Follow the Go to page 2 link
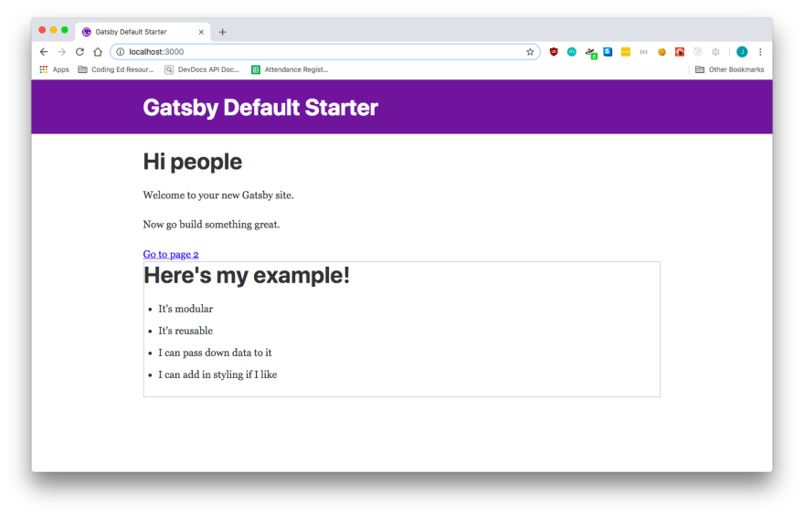This screenshot has height=517, width=804. 171,254
